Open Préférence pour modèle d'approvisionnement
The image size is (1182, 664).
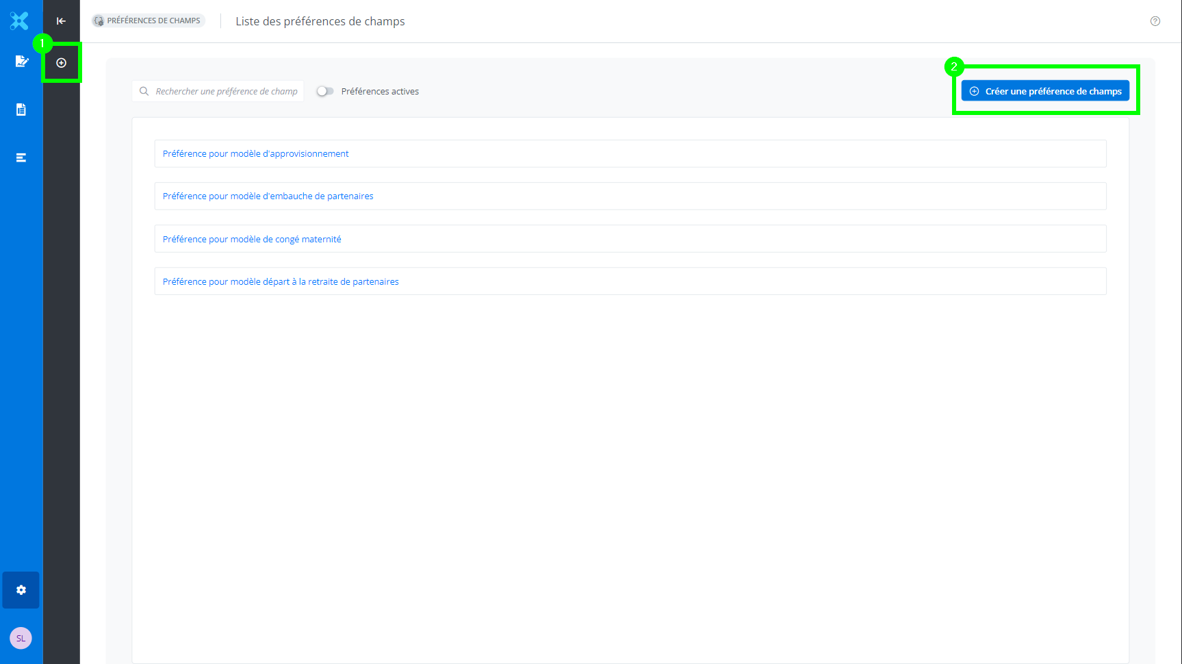(x=256, y=154)
